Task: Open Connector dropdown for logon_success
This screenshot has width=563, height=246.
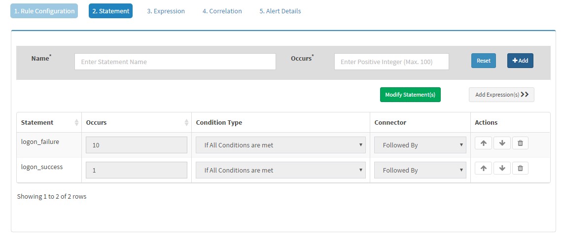Action: (420, 170)
